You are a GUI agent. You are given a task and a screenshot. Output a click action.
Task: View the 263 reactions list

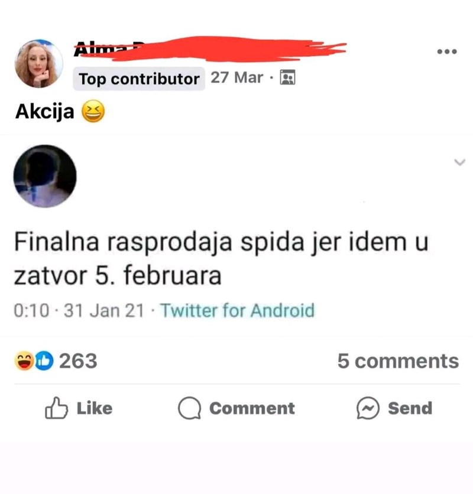click(78, 360)
